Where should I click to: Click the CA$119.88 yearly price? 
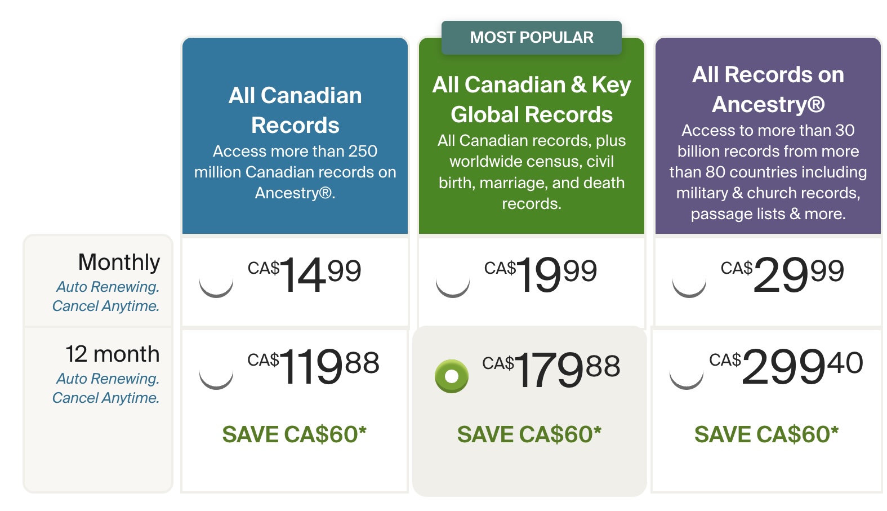coord(313,366)
